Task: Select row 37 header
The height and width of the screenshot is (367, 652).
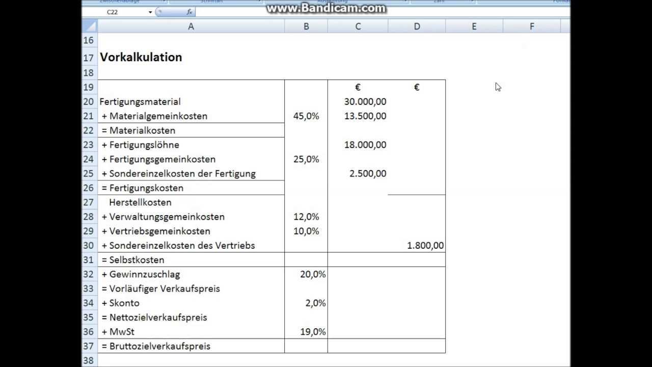Action: click(89, 347)
